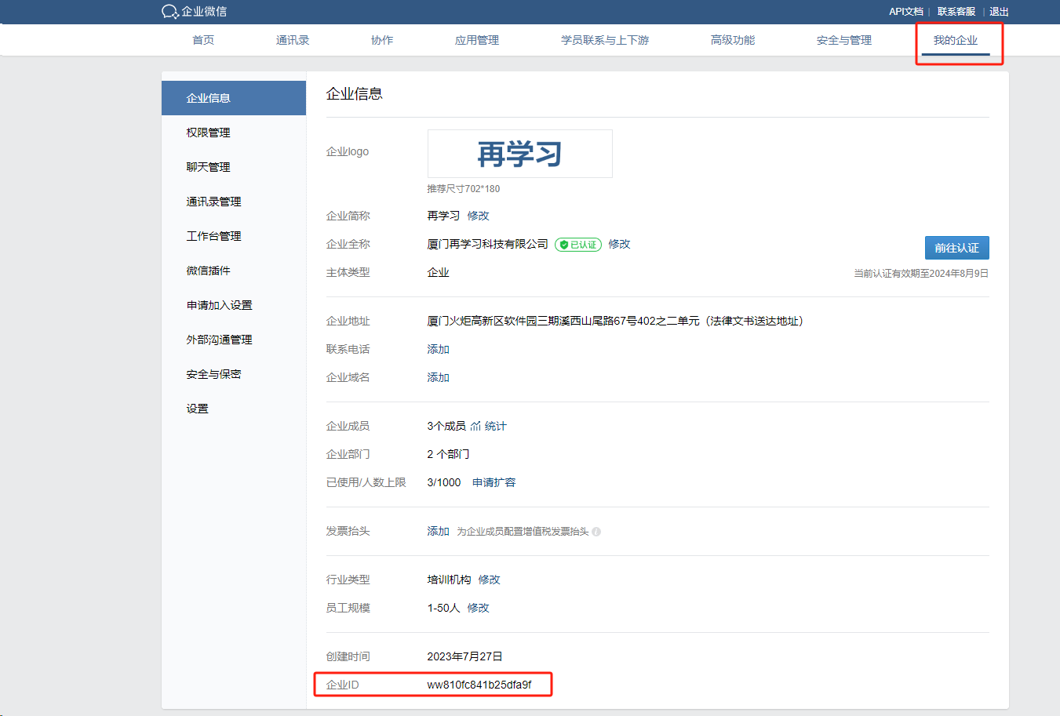1060x716 pixels.
Task: Select 微信插件 in the sidebar
Action: coord(234,271)
